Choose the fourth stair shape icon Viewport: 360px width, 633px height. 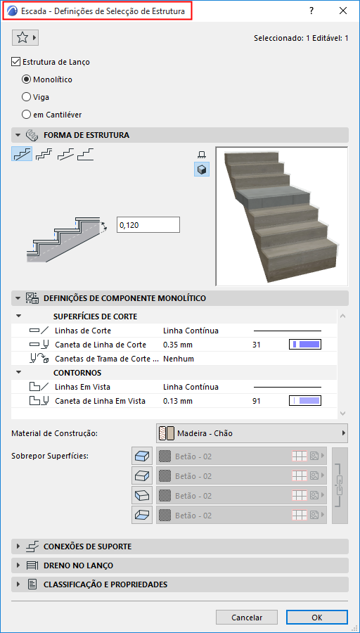86,154
